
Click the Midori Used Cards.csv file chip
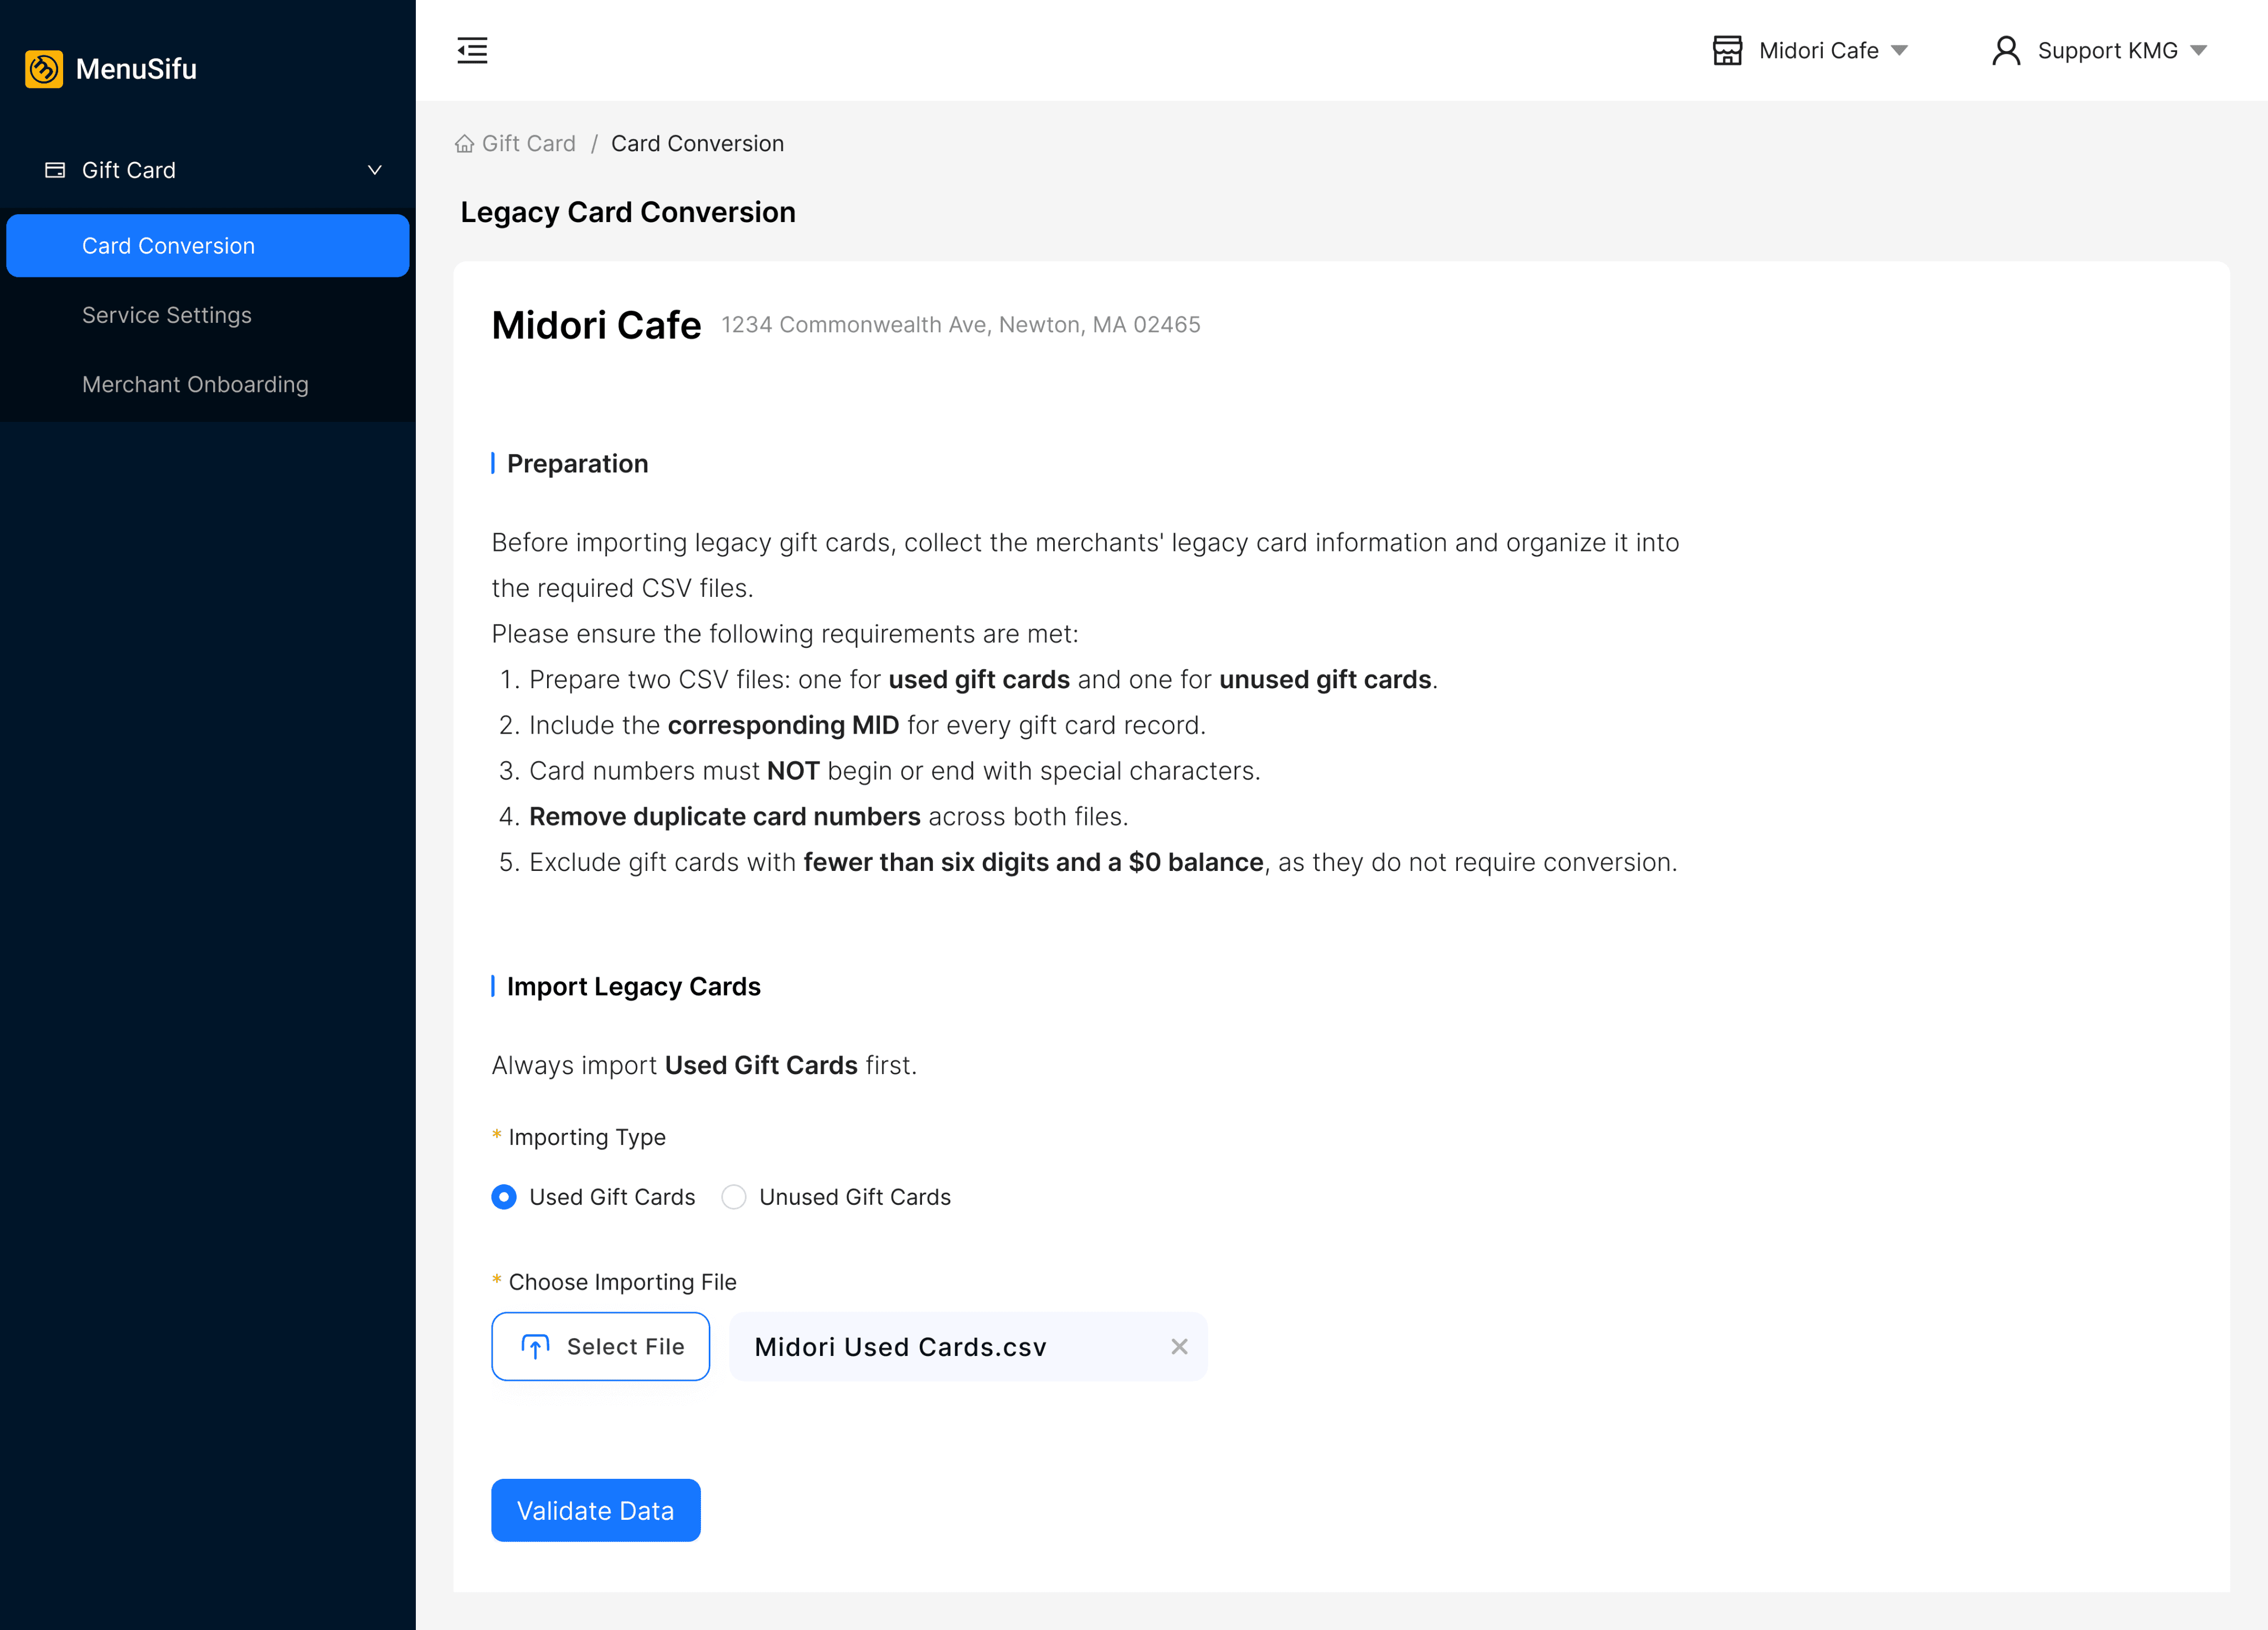(x=968, y=1347)
